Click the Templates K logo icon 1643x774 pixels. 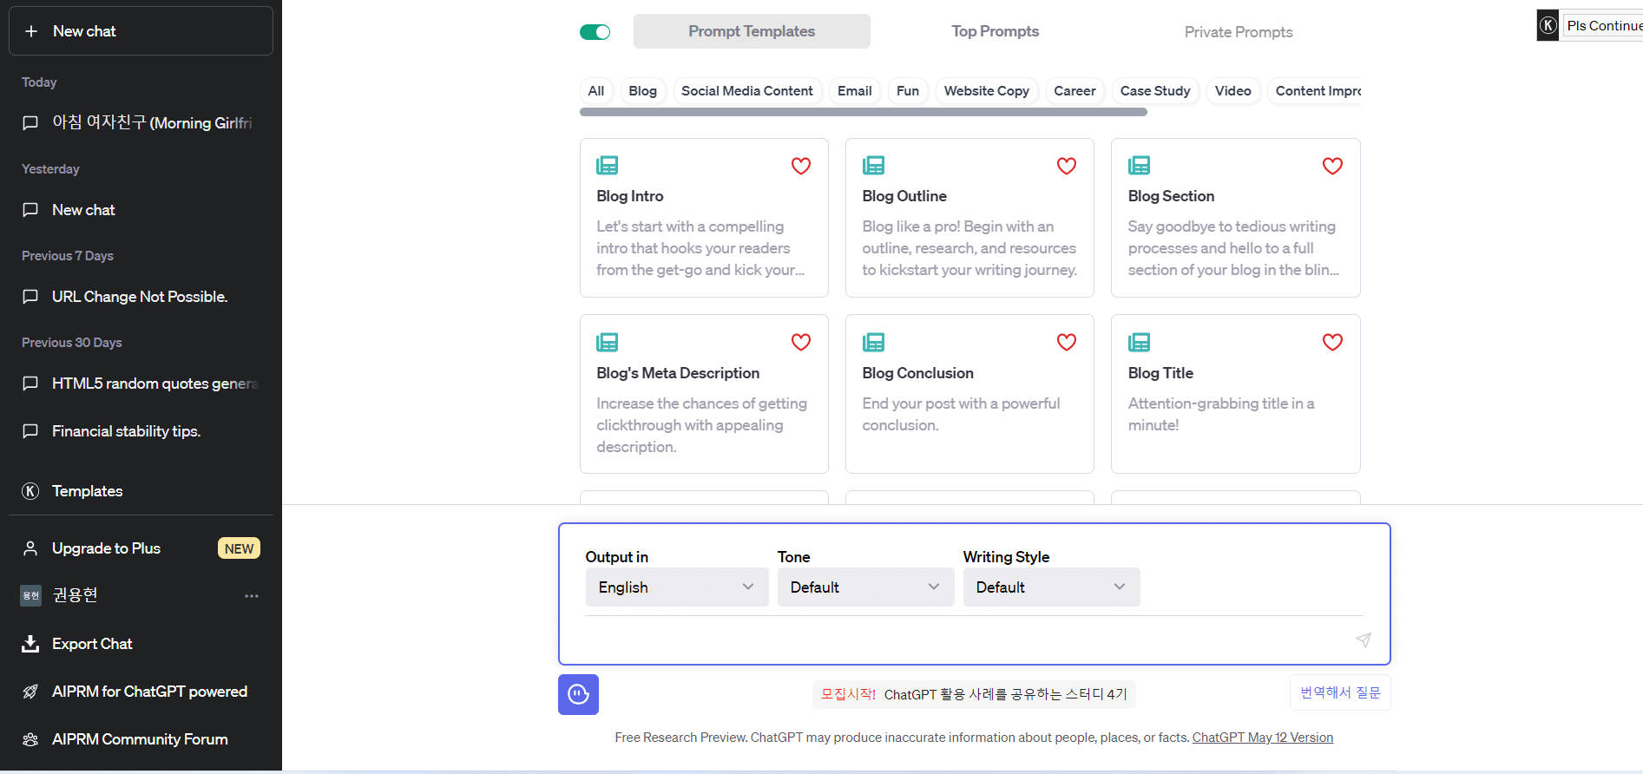(x=30, y=491)
